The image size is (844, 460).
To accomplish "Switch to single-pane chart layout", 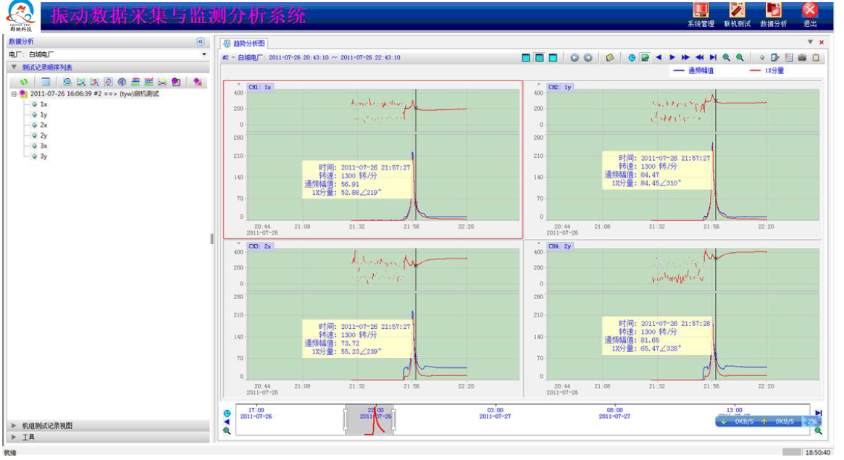I will coord(553,58).
